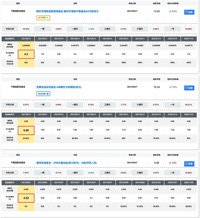Click the year-to-date return 8.97%
This screenshot has width=200, height=218.
tap(26, 105)
